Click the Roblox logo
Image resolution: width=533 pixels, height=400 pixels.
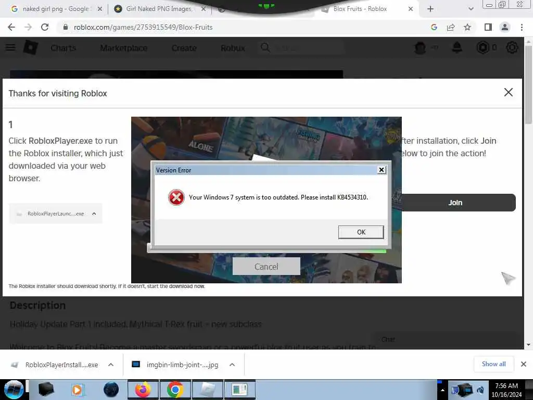coord(31,47)
